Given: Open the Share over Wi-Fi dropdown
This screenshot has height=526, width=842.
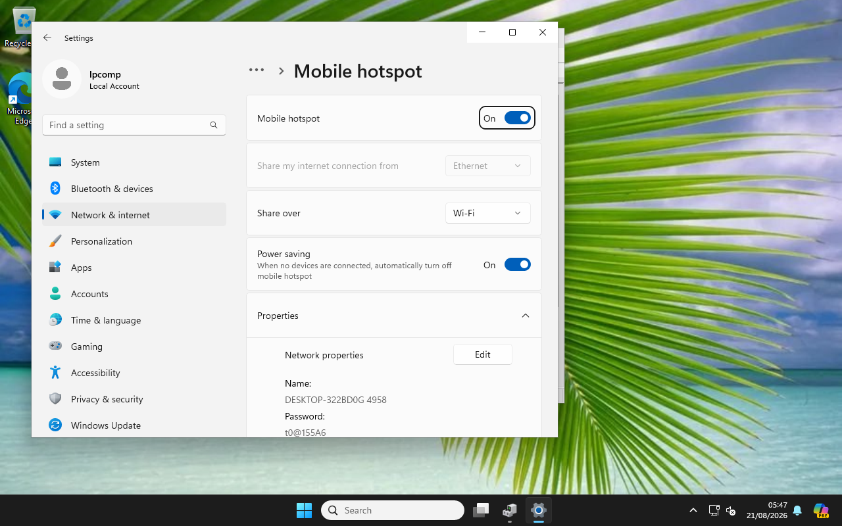Looking at the screenshot, I should click(x=488, y=213).
